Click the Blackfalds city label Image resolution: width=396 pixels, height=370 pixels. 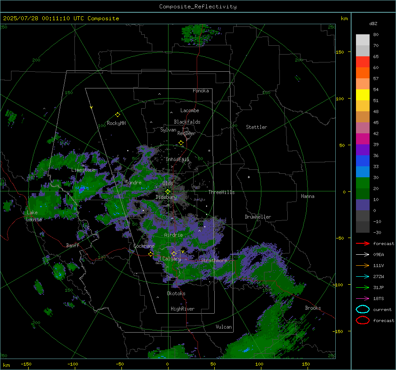tap(187, 122)
